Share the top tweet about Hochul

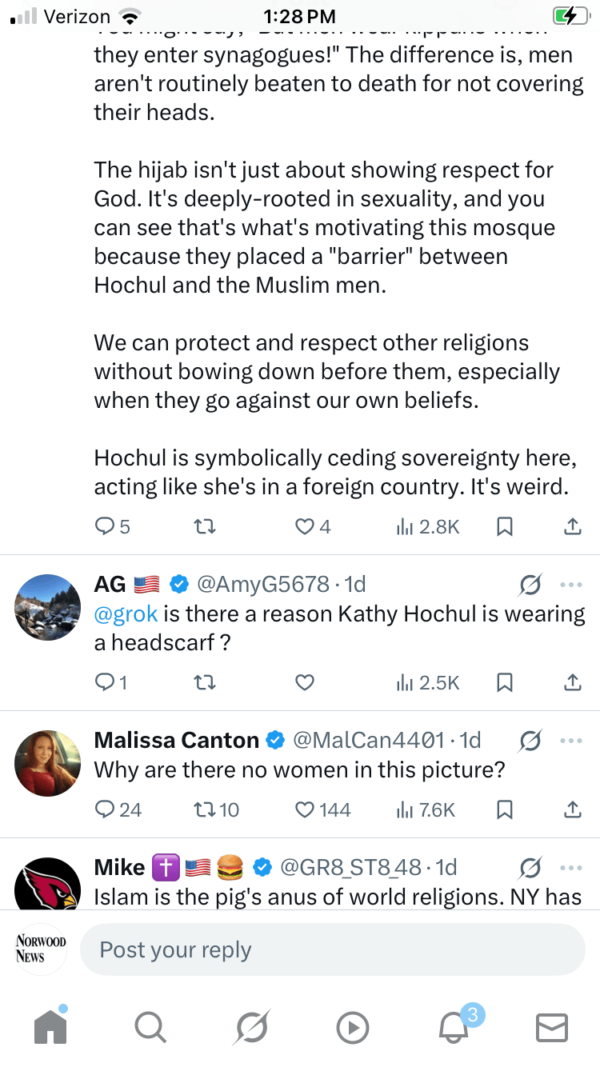tap(572, 526)
